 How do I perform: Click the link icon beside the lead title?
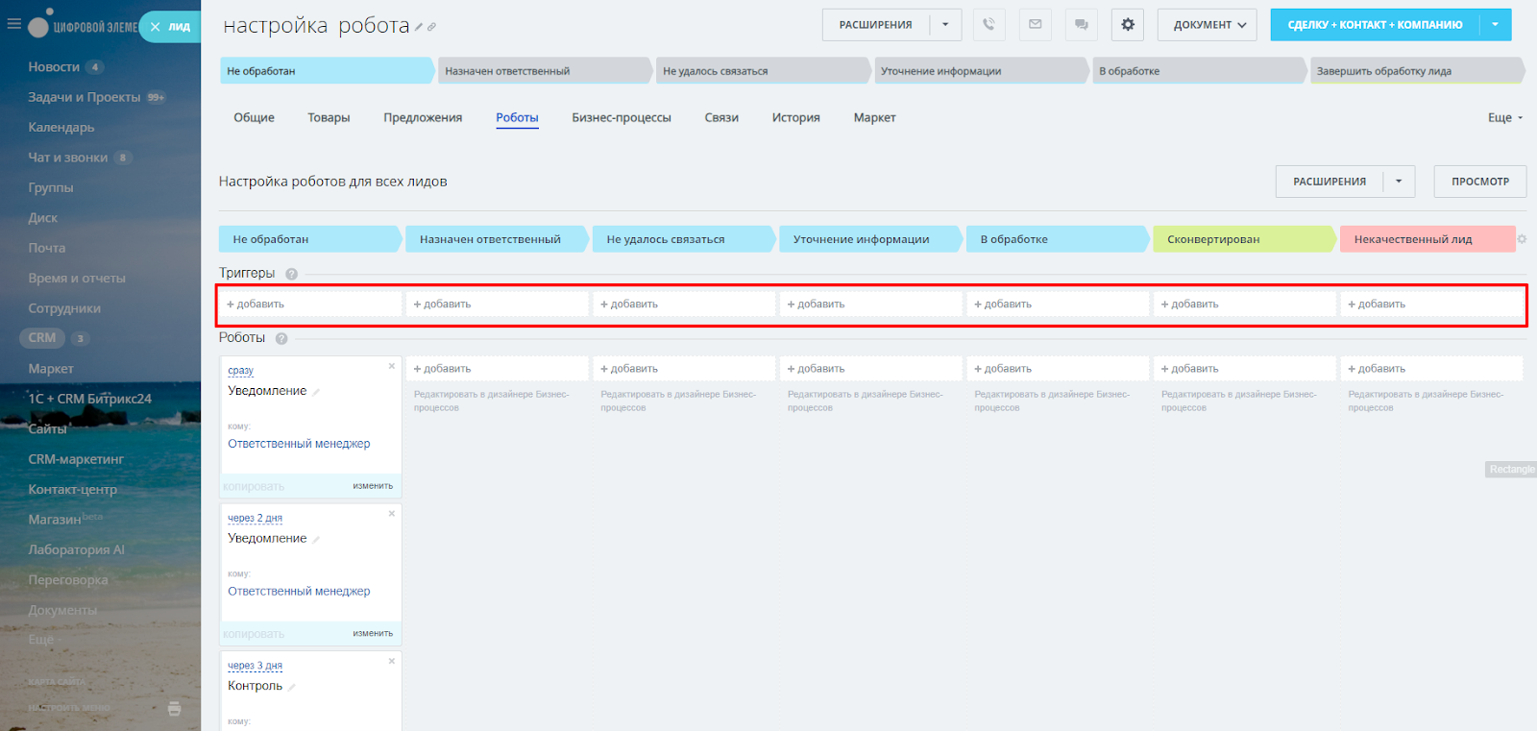point(432,28)
